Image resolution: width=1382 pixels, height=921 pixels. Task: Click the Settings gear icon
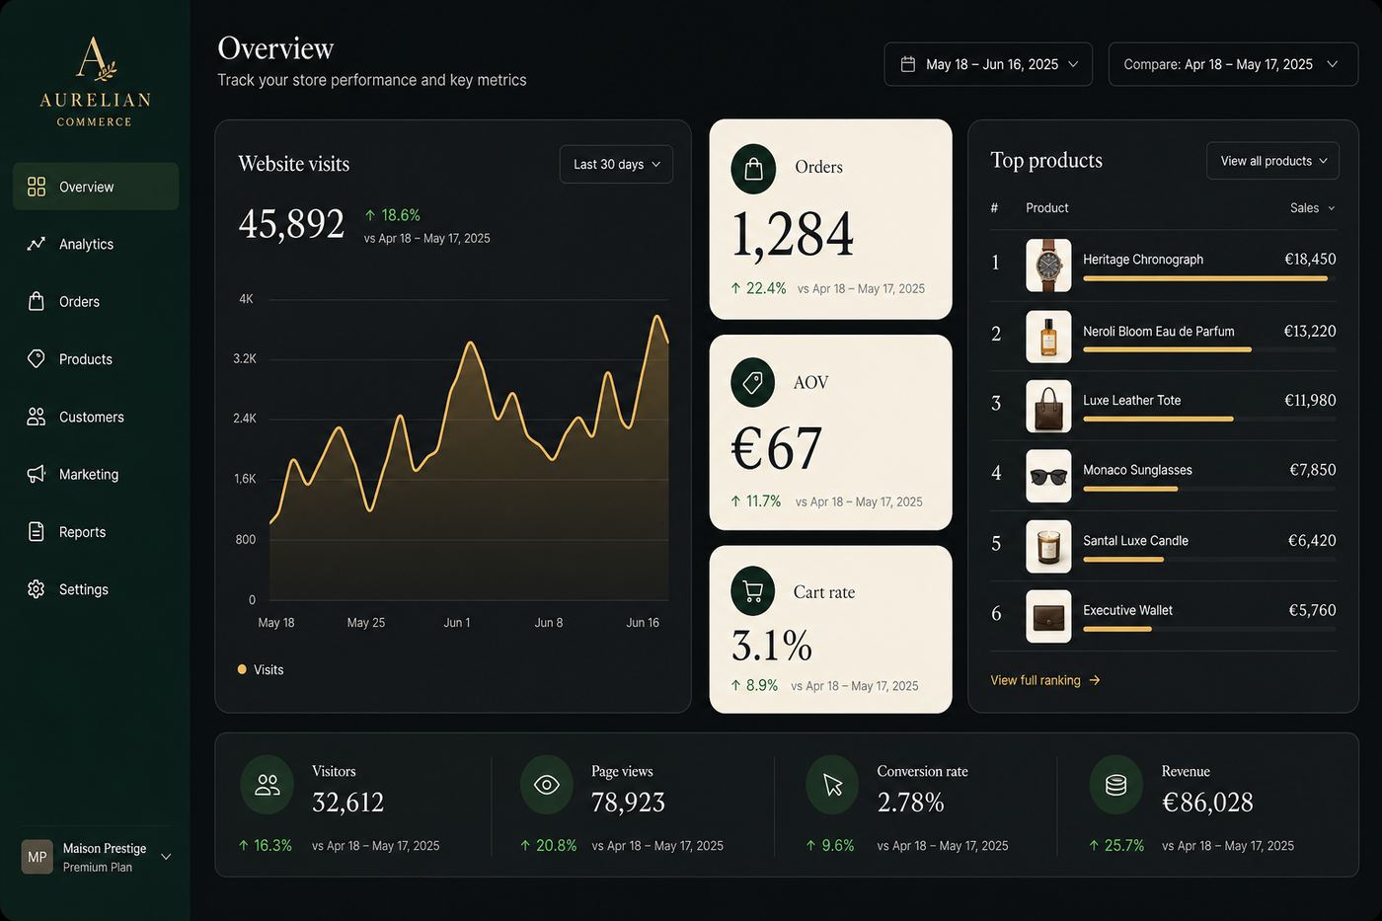click(x=37, y=589)
